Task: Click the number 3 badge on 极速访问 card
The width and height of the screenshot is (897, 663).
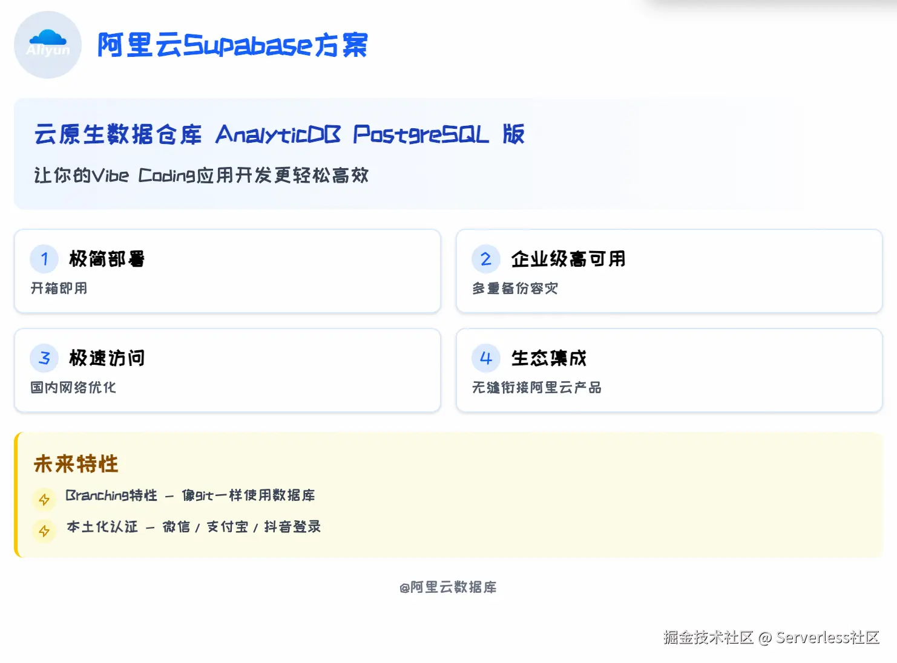Action: coord(44,358)
